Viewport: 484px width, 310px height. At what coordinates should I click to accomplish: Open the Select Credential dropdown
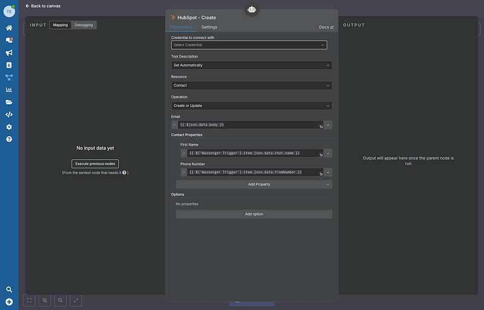coord(249,45)
